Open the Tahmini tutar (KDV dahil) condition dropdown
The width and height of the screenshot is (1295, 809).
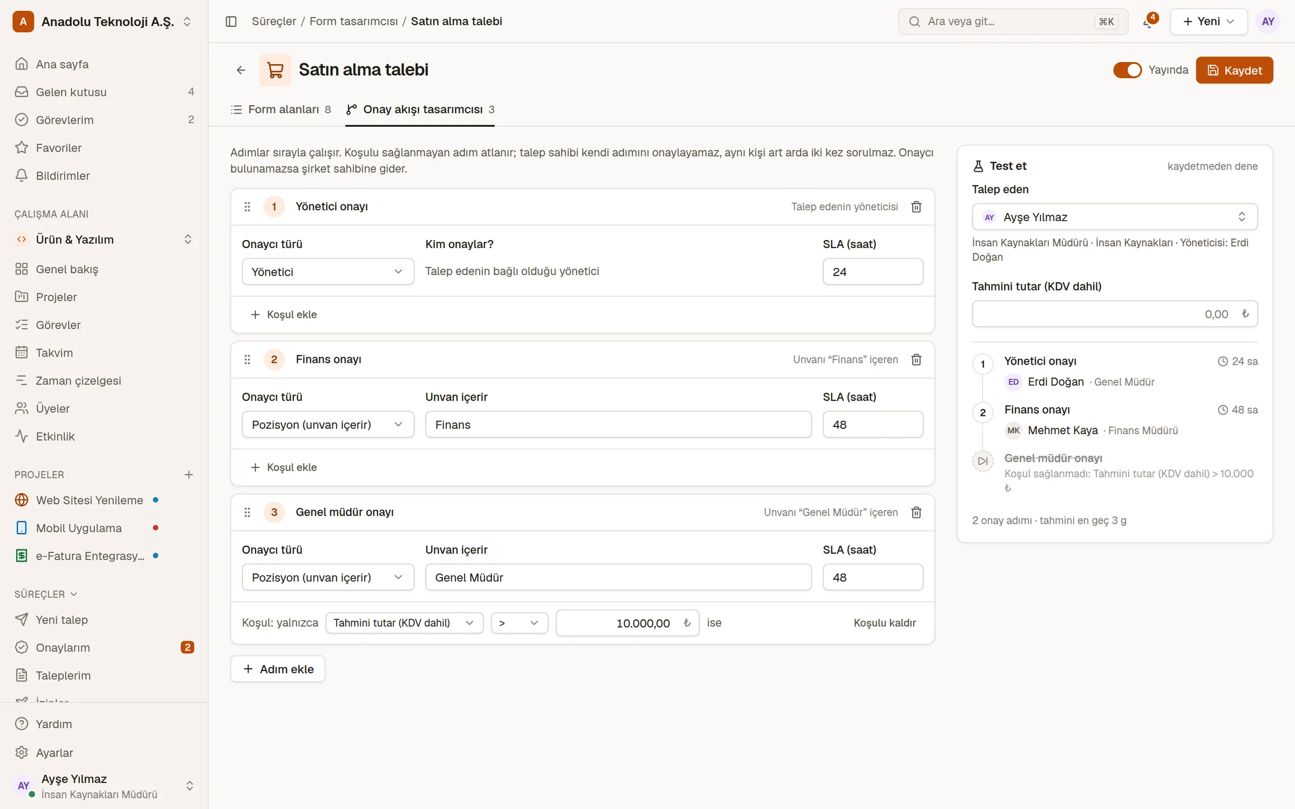404,623
